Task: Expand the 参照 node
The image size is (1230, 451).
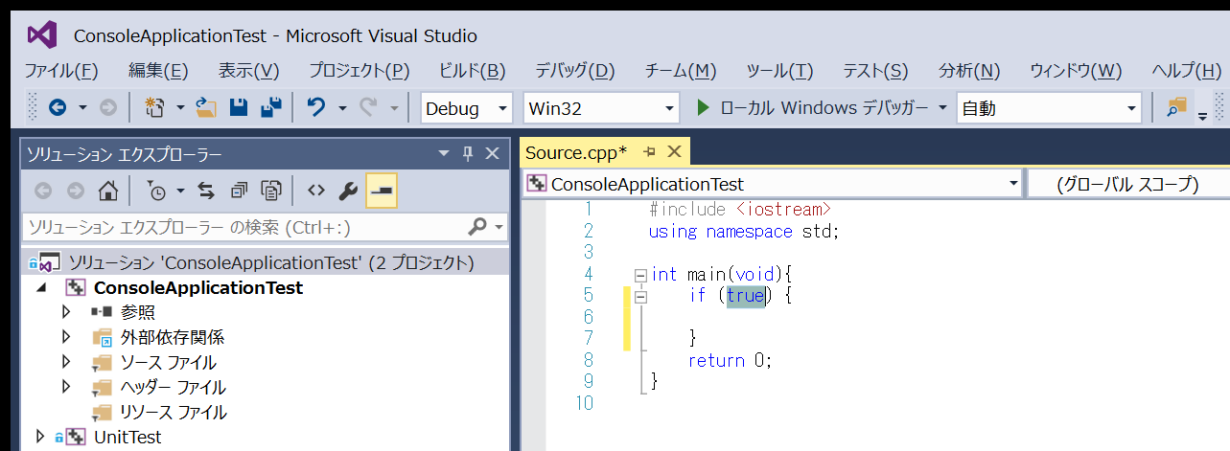Action: click(x=65, y=312)
